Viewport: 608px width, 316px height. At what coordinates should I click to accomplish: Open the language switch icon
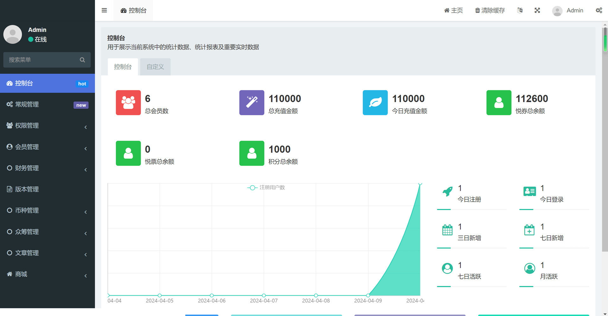(520, 10)
